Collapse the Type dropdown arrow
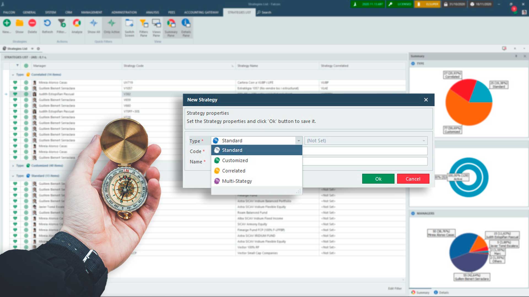Image resolution: width=529 pixels, height=297 pixels. pyautogui.click(x=299, y=141)
